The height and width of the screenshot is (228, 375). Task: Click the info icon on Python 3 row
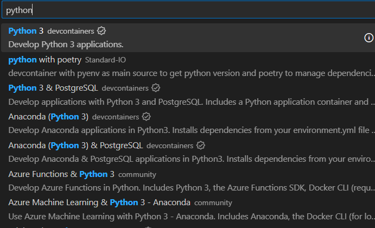(368, 38)
